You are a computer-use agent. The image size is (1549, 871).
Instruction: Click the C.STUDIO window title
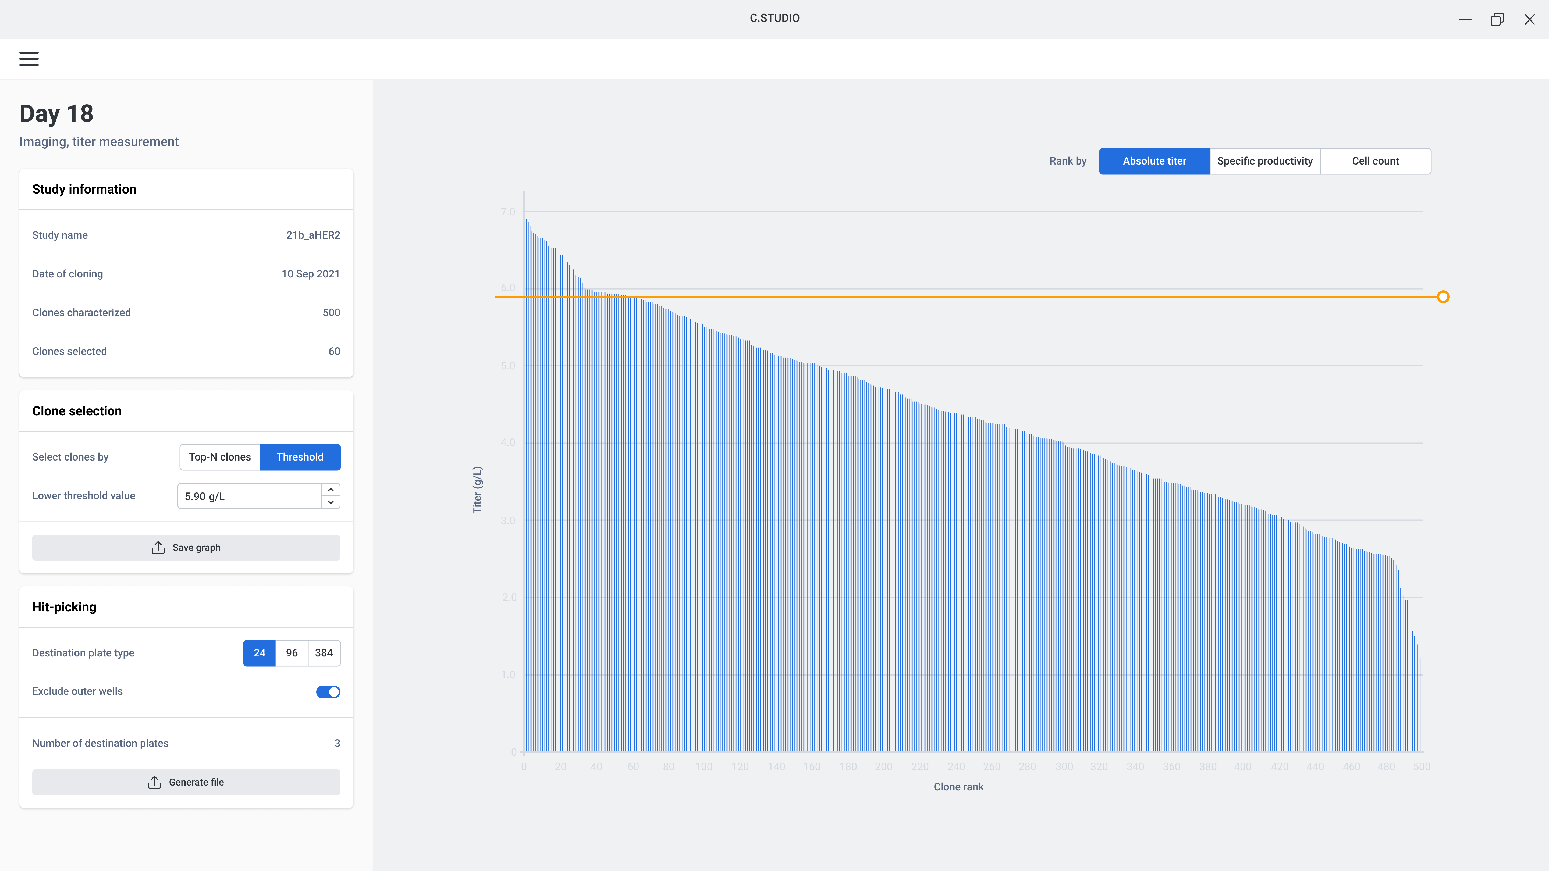[x=774, y=18]
